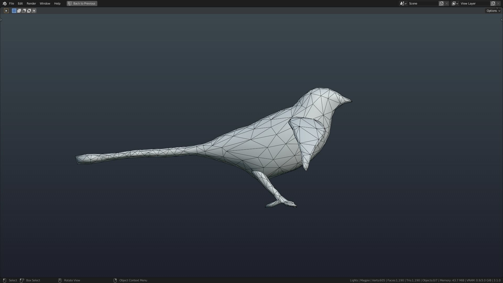Click the 'Rotate View' status text
The height and width of the screenshot is (283, 503).
(x=72, y=280)
